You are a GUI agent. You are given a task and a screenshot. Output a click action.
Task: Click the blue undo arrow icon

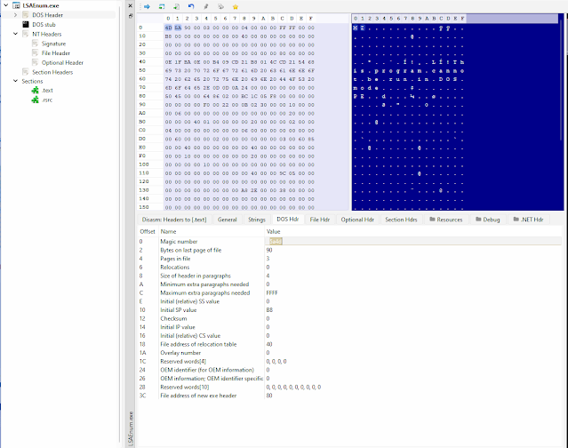190,6
